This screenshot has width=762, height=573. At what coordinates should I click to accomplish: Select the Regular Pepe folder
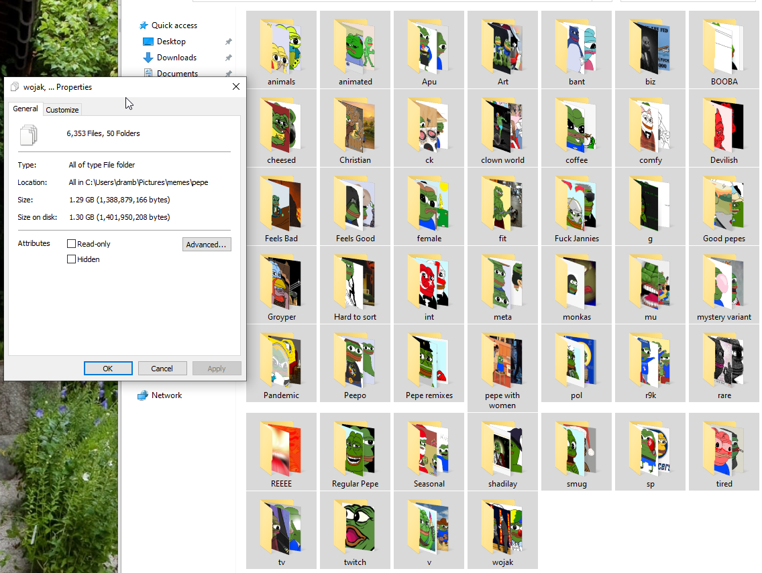(355, 452)
